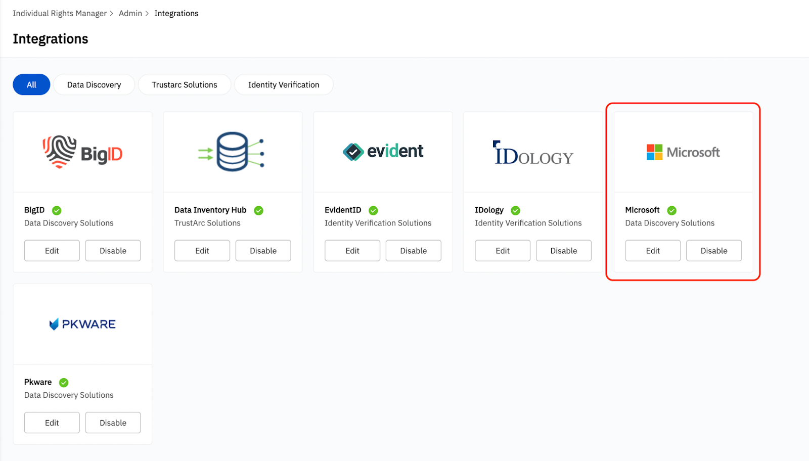Disable the BigID integration
Image resolution: width=809 pixels, height=461 pixels.
[x=113, y=251]
